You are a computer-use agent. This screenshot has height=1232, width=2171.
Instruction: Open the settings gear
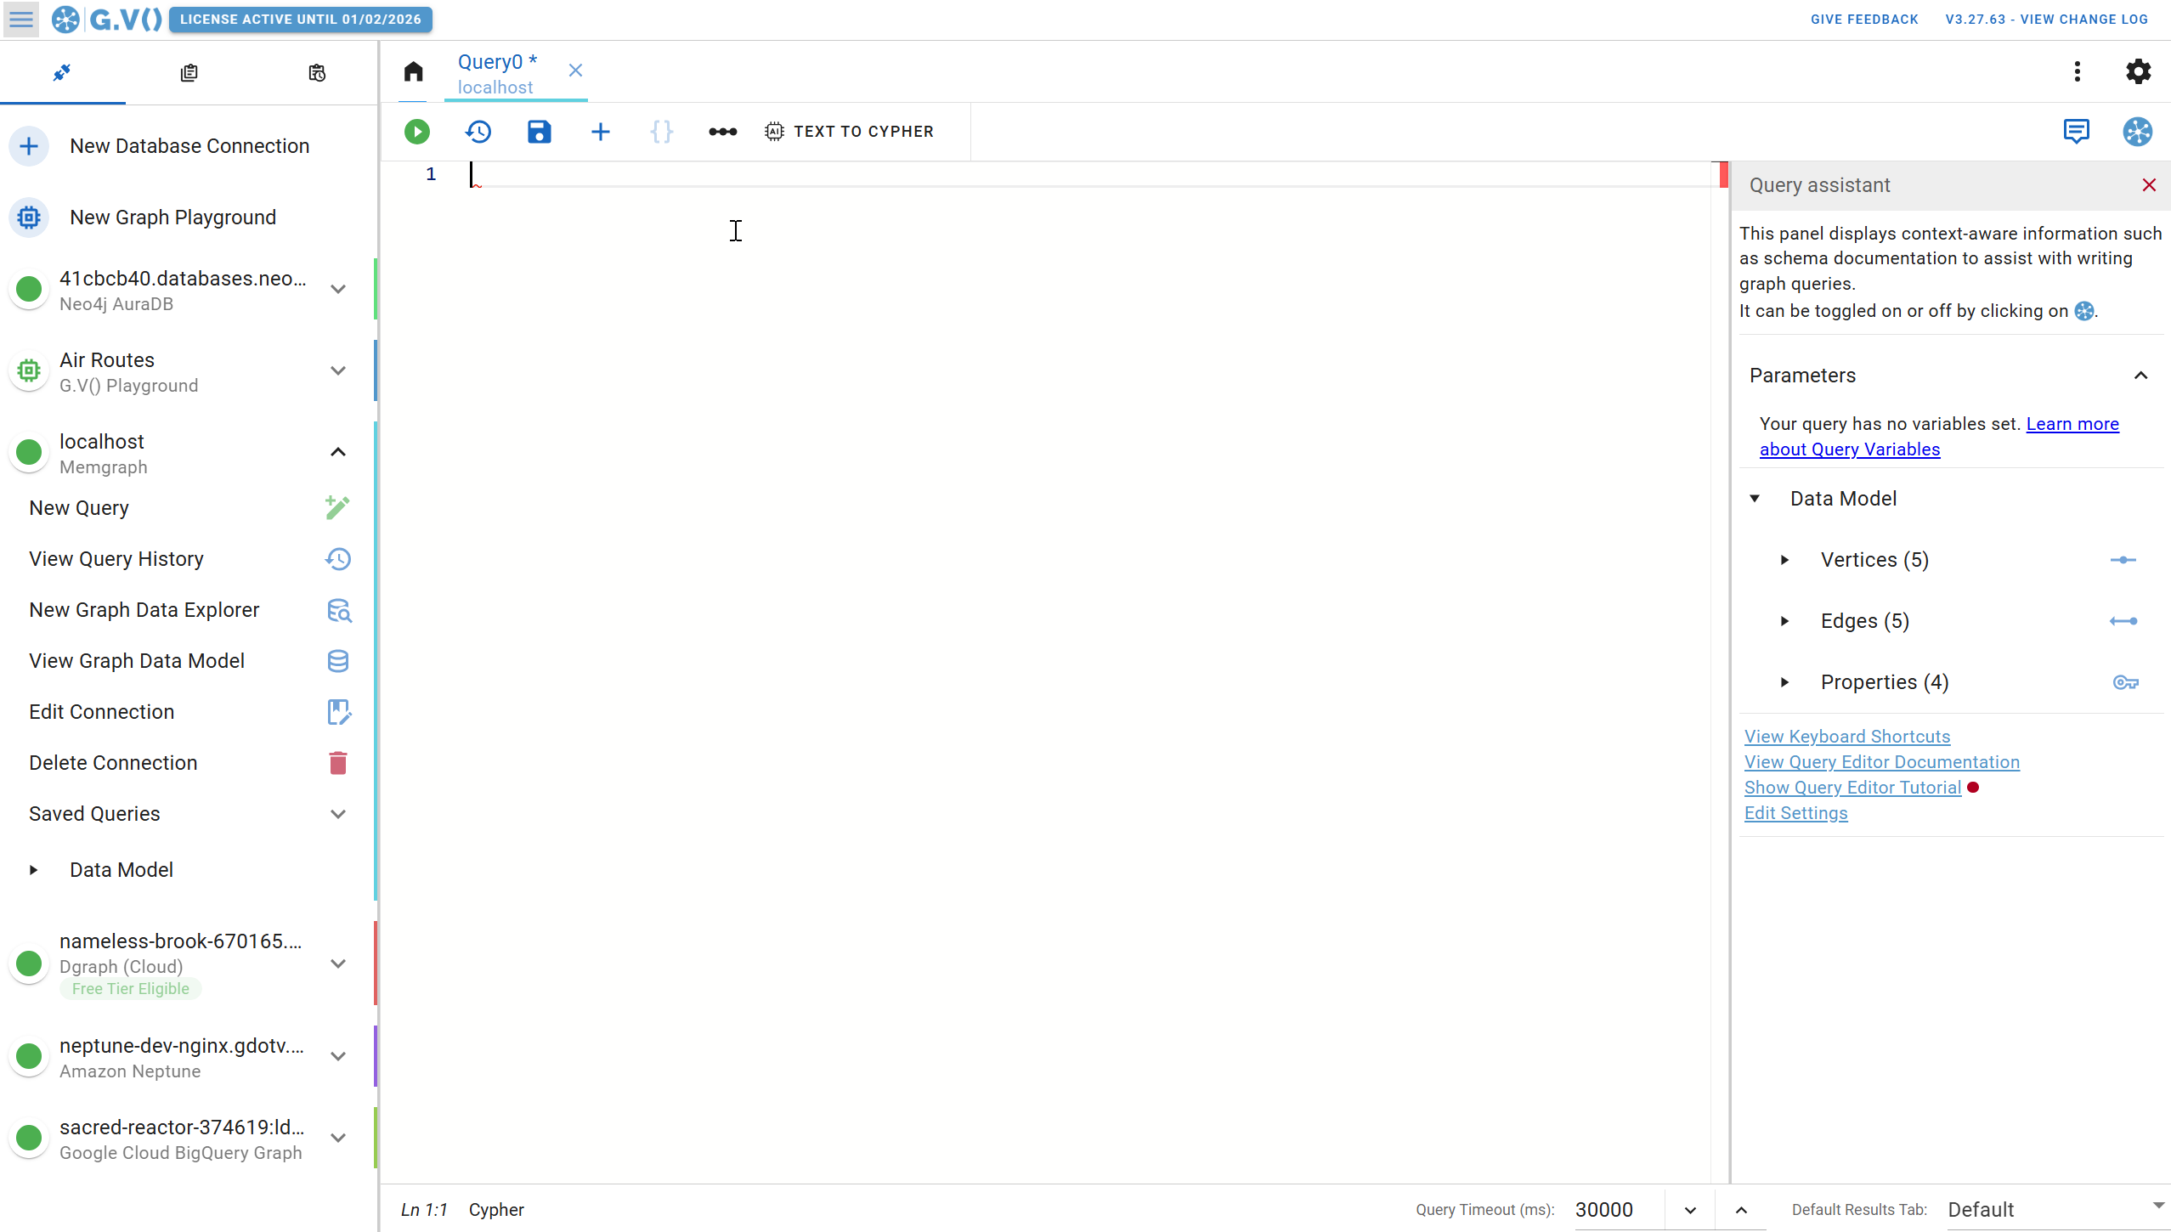(x=2138, y=71)
